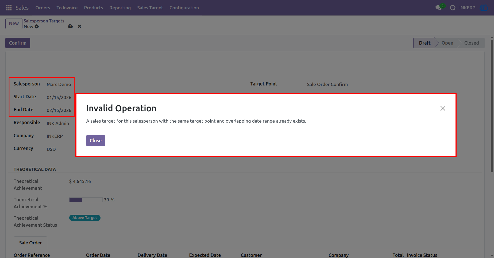494x258 pixels.
Task: Open the Responsible dropdown showing INK Admin
Action: coord(58,123)
